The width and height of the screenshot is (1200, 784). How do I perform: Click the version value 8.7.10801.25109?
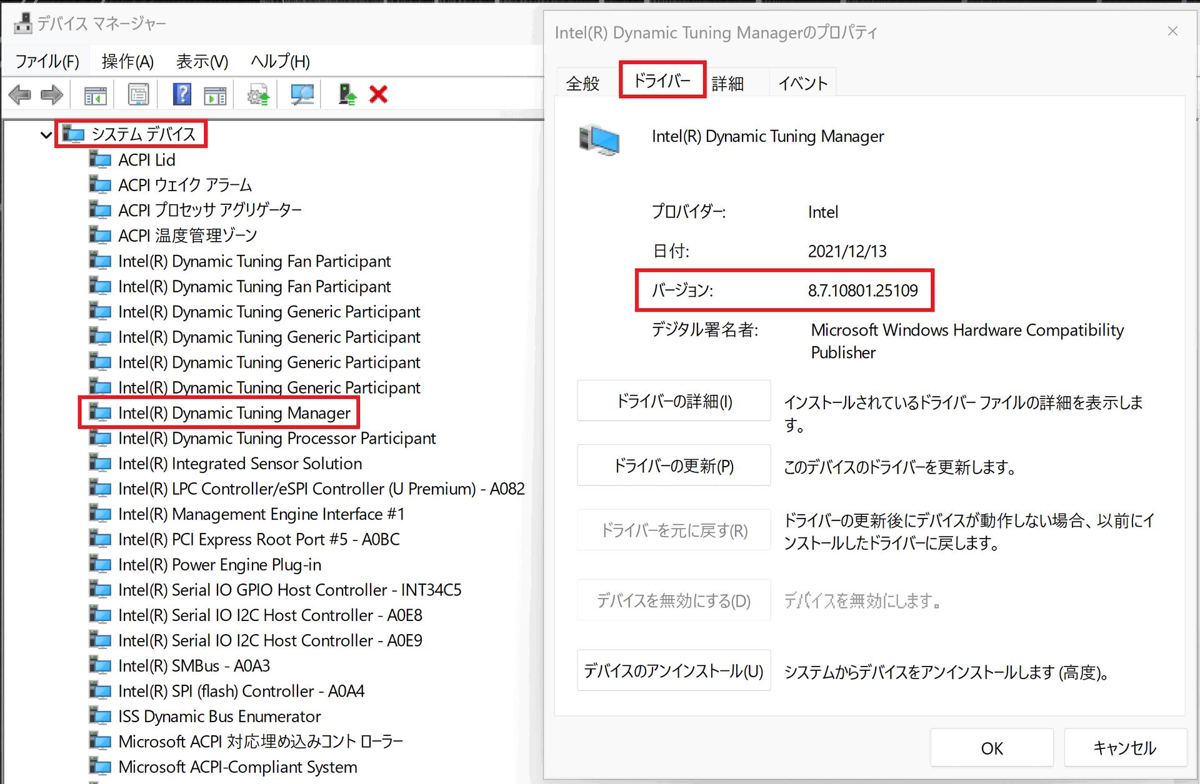[x=862, y=290]
